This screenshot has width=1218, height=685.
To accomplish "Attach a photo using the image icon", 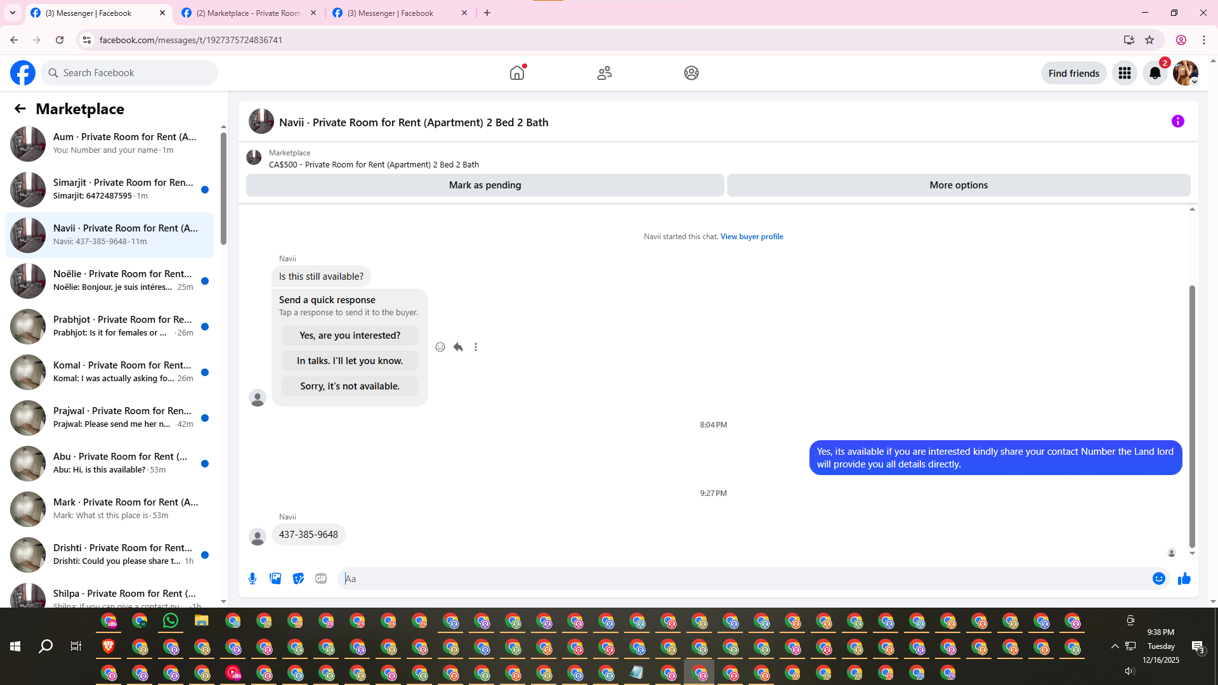I will pos(275,578).
